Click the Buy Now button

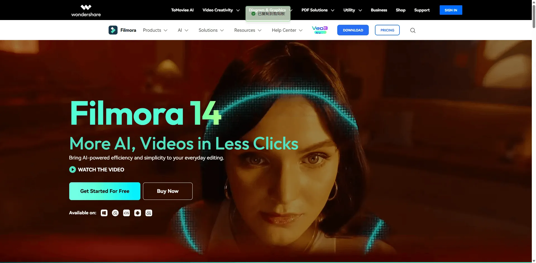(167, 191)
